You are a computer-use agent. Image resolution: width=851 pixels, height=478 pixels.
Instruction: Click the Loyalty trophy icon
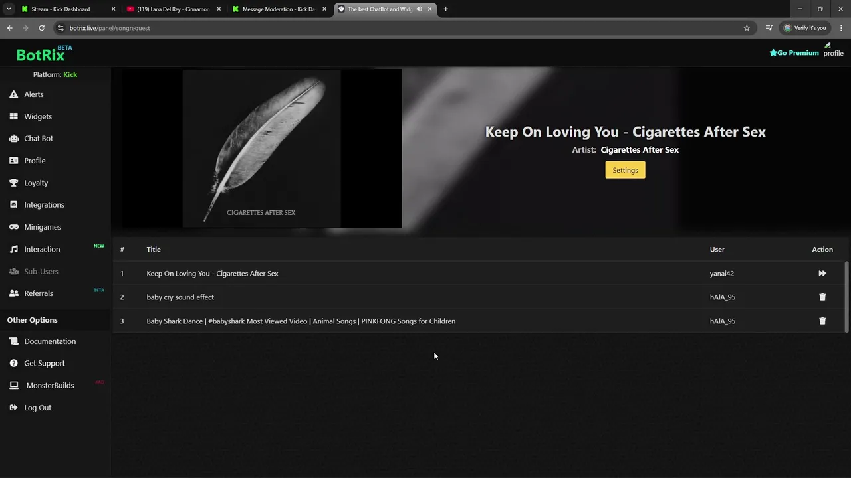pyautogui.click(x=14, y=183)
